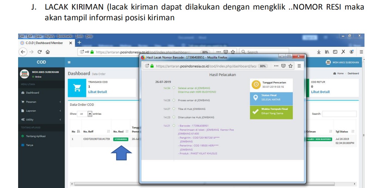Go back using the browser Back arrow
Screen dimensions: 390x188
click(x=23, y=52)
